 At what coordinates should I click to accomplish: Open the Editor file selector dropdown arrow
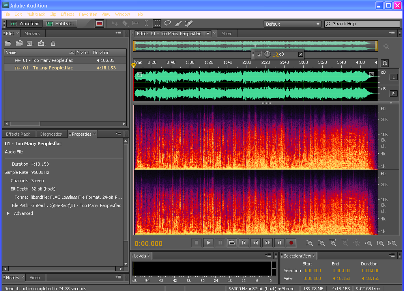[x=208, y=34]
